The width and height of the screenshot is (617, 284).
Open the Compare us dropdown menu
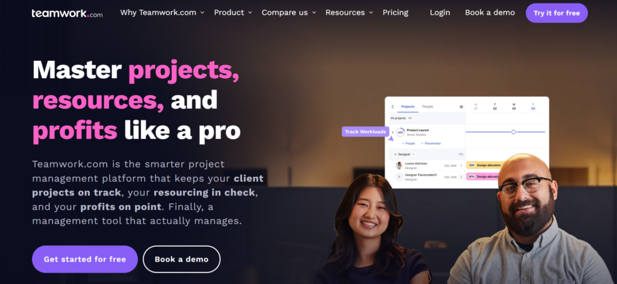pos(289,13)
